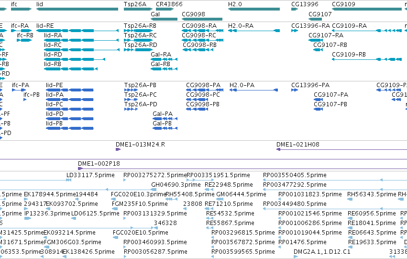
Task: Click the lid-RC transcript
Action: tap(82, 50)
